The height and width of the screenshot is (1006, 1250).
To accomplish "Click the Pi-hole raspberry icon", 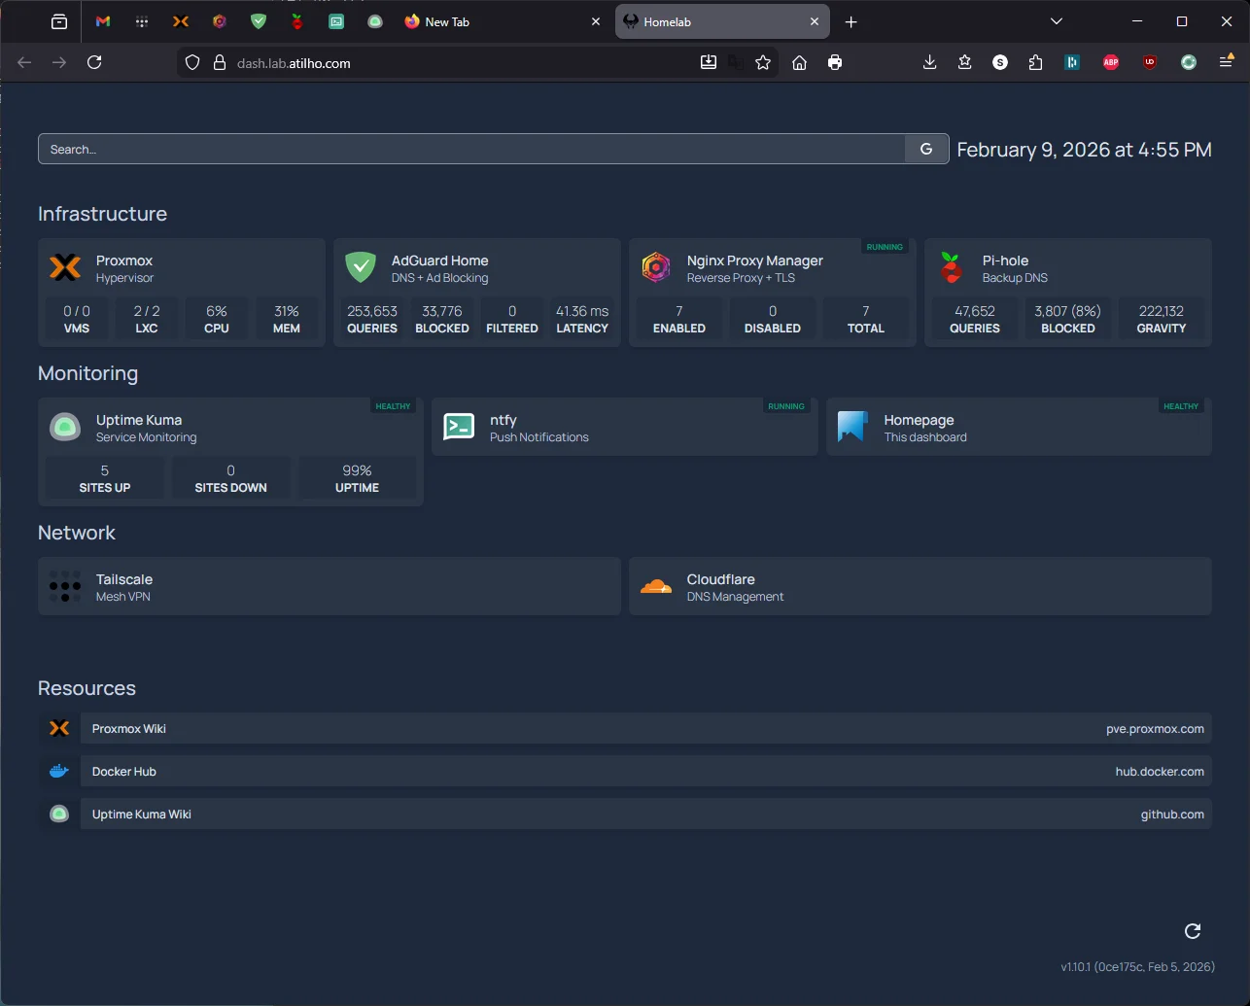I will 951,267.
